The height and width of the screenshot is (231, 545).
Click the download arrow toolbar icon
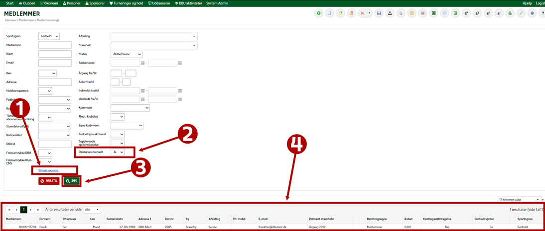[390, 13]
